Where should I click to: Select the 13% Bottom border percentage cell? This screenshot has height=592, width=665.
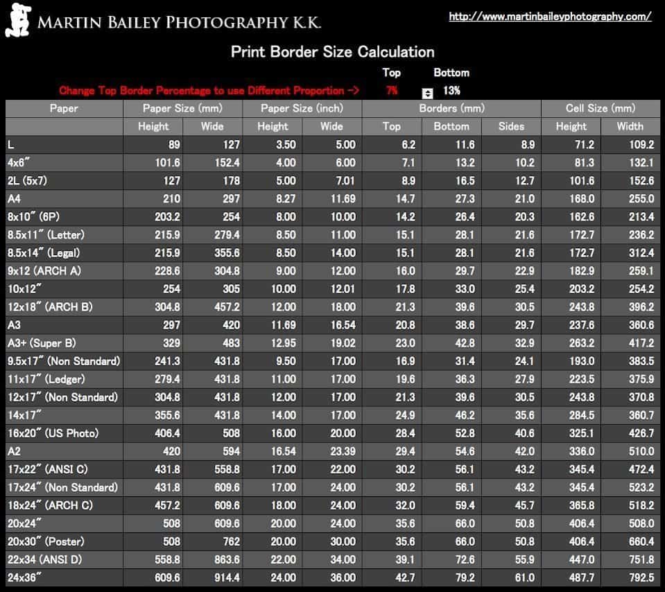pyautogui.click(x=451, y=90)
